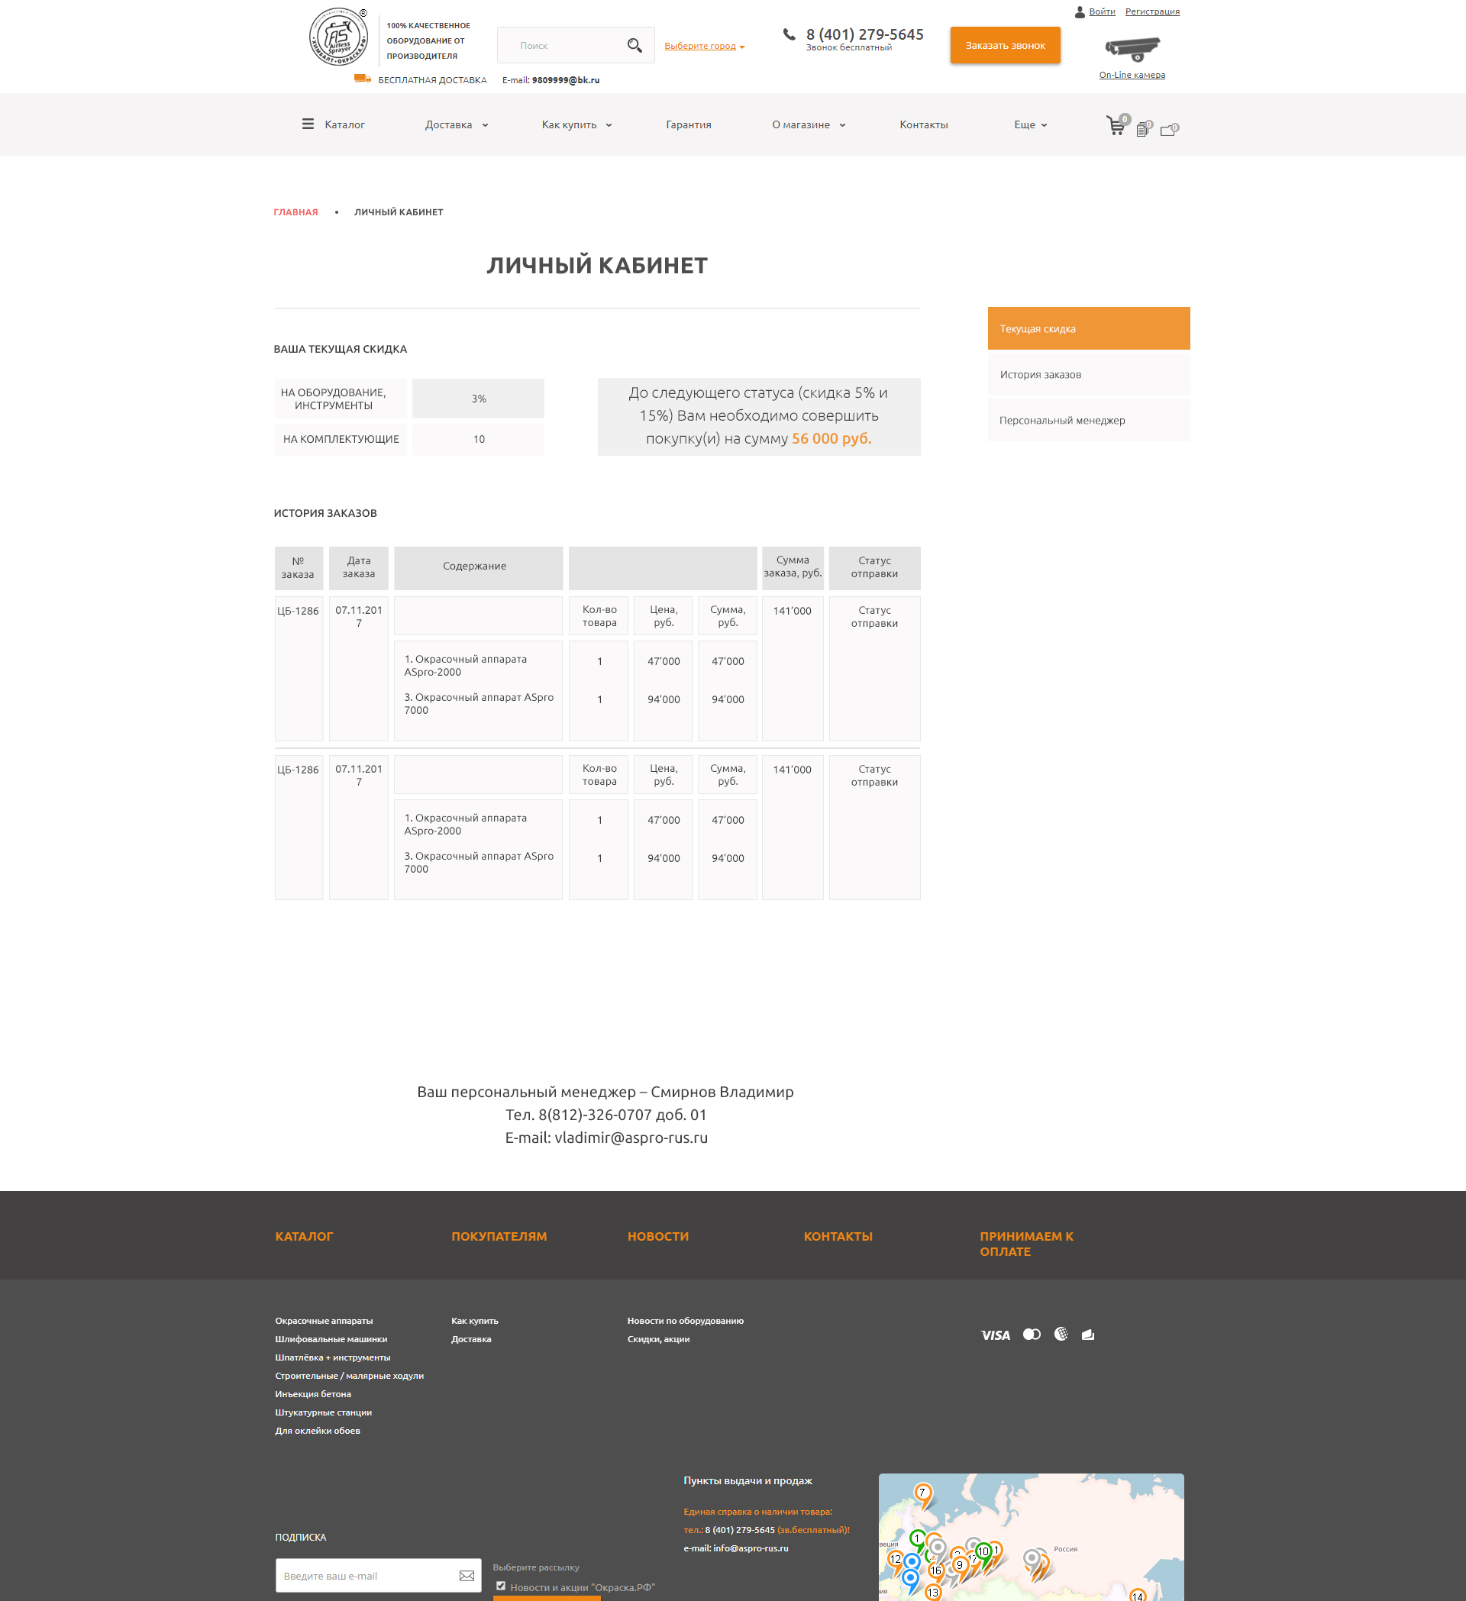Open the Гарантия menu item
The image size is (1466, 1601).
689,124
